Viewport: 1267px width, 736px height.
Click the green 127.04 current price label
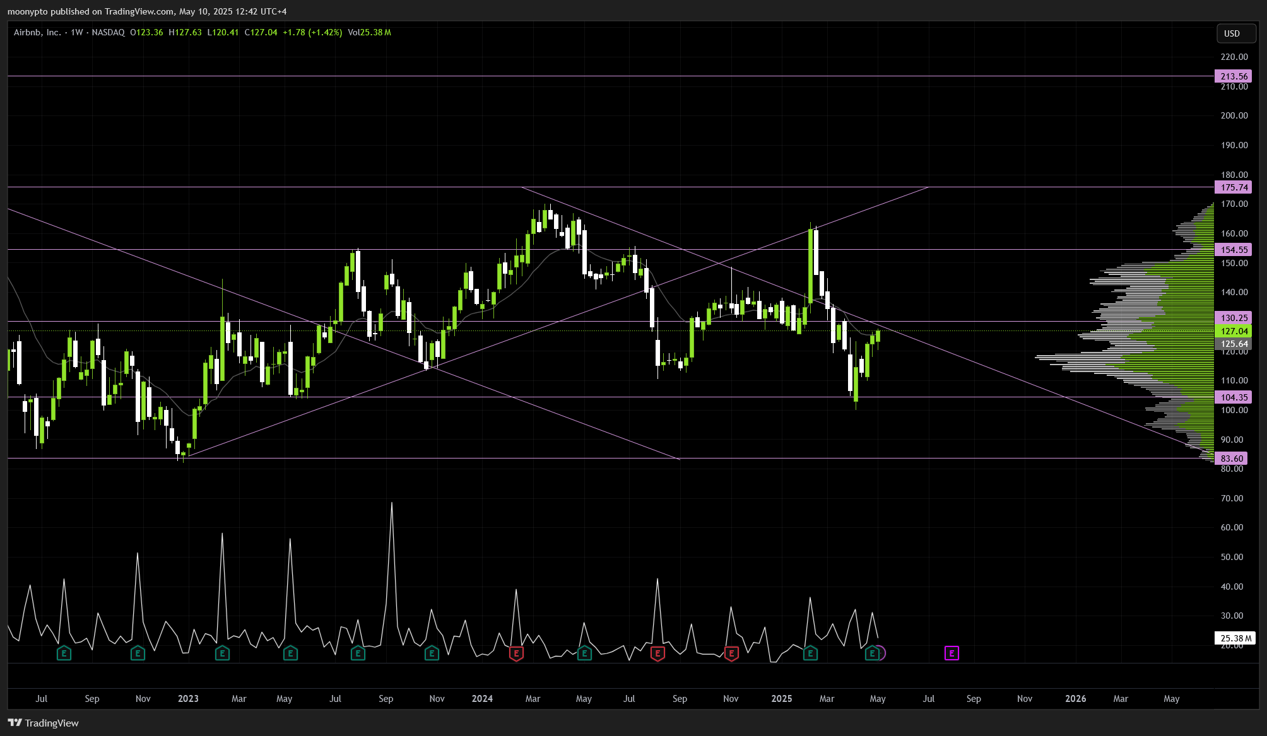(1233, 331)
